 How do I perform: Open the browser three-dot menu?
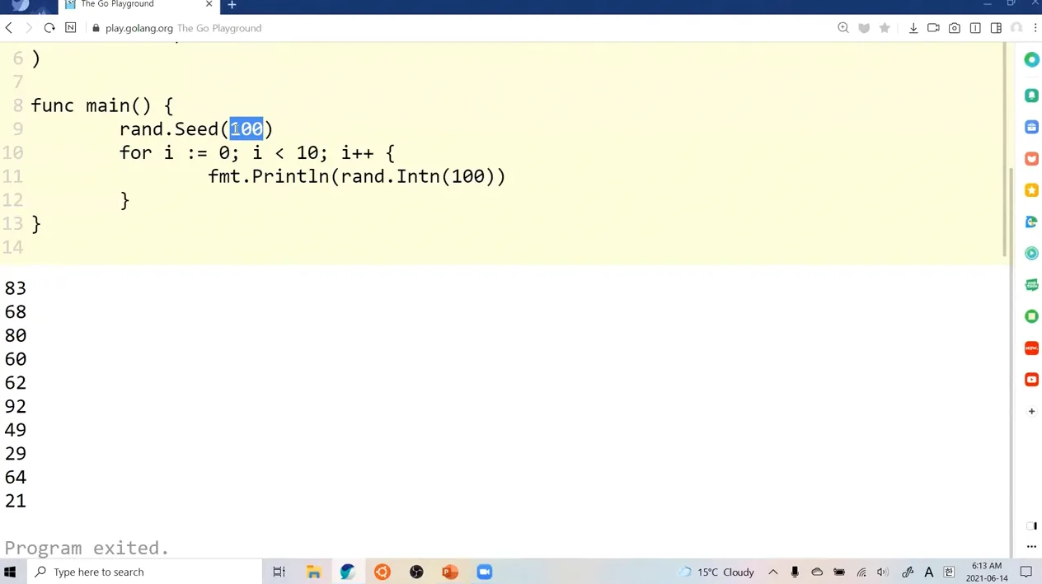pos(1035,28)
